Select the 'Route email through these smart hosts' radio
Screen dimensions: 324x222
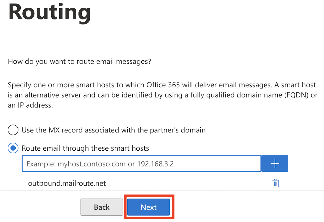point(13,148)
